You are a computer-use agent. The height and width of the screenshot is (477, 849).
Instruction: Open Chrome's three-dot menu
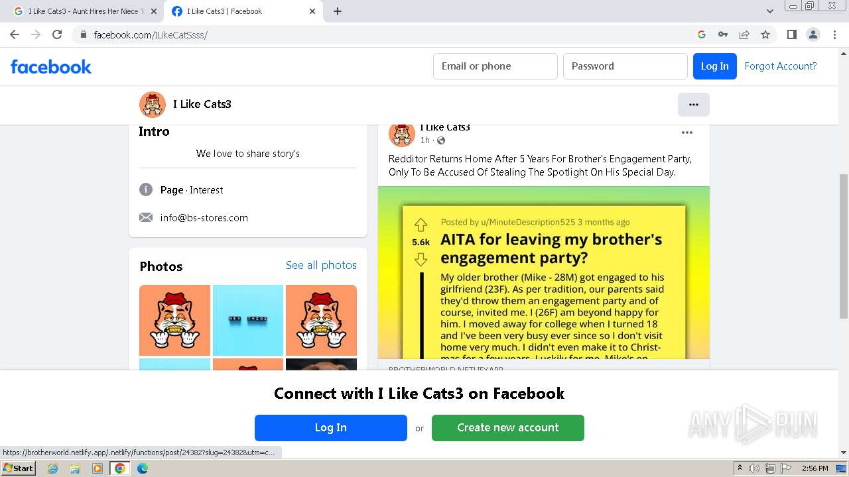pyautogui.click(x=835, y=34)
